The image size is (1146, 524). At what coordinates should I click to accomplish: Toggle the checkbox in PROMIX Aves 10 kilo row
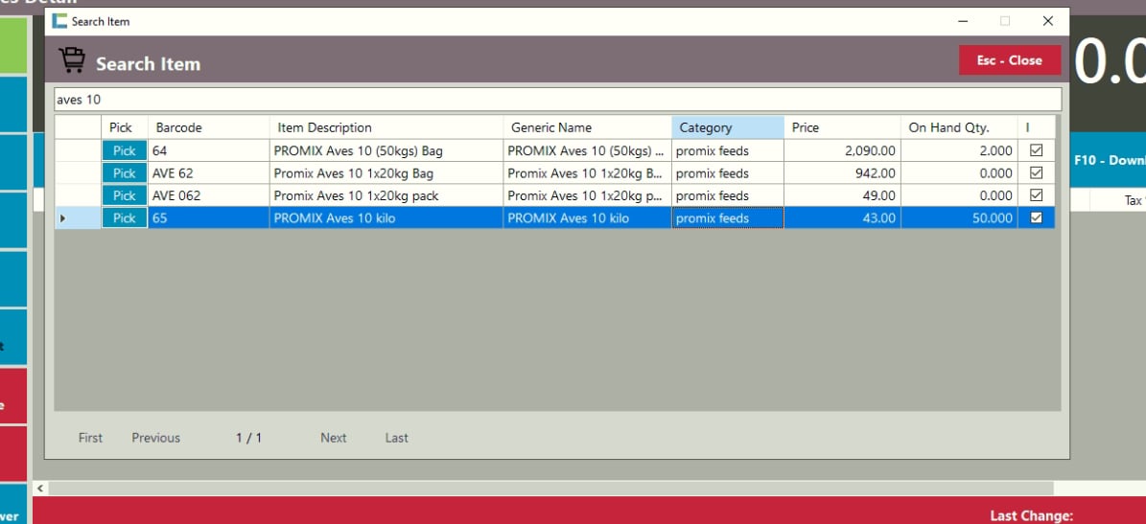tap(1036, 217)
